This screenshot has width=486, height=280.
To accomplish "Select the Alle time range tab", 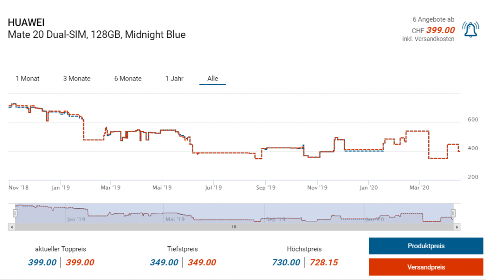I will click(x=213, y=79).
